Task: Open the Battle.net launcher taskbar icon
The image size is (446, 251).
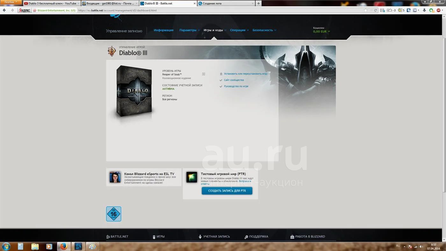Action: (78, 246)
